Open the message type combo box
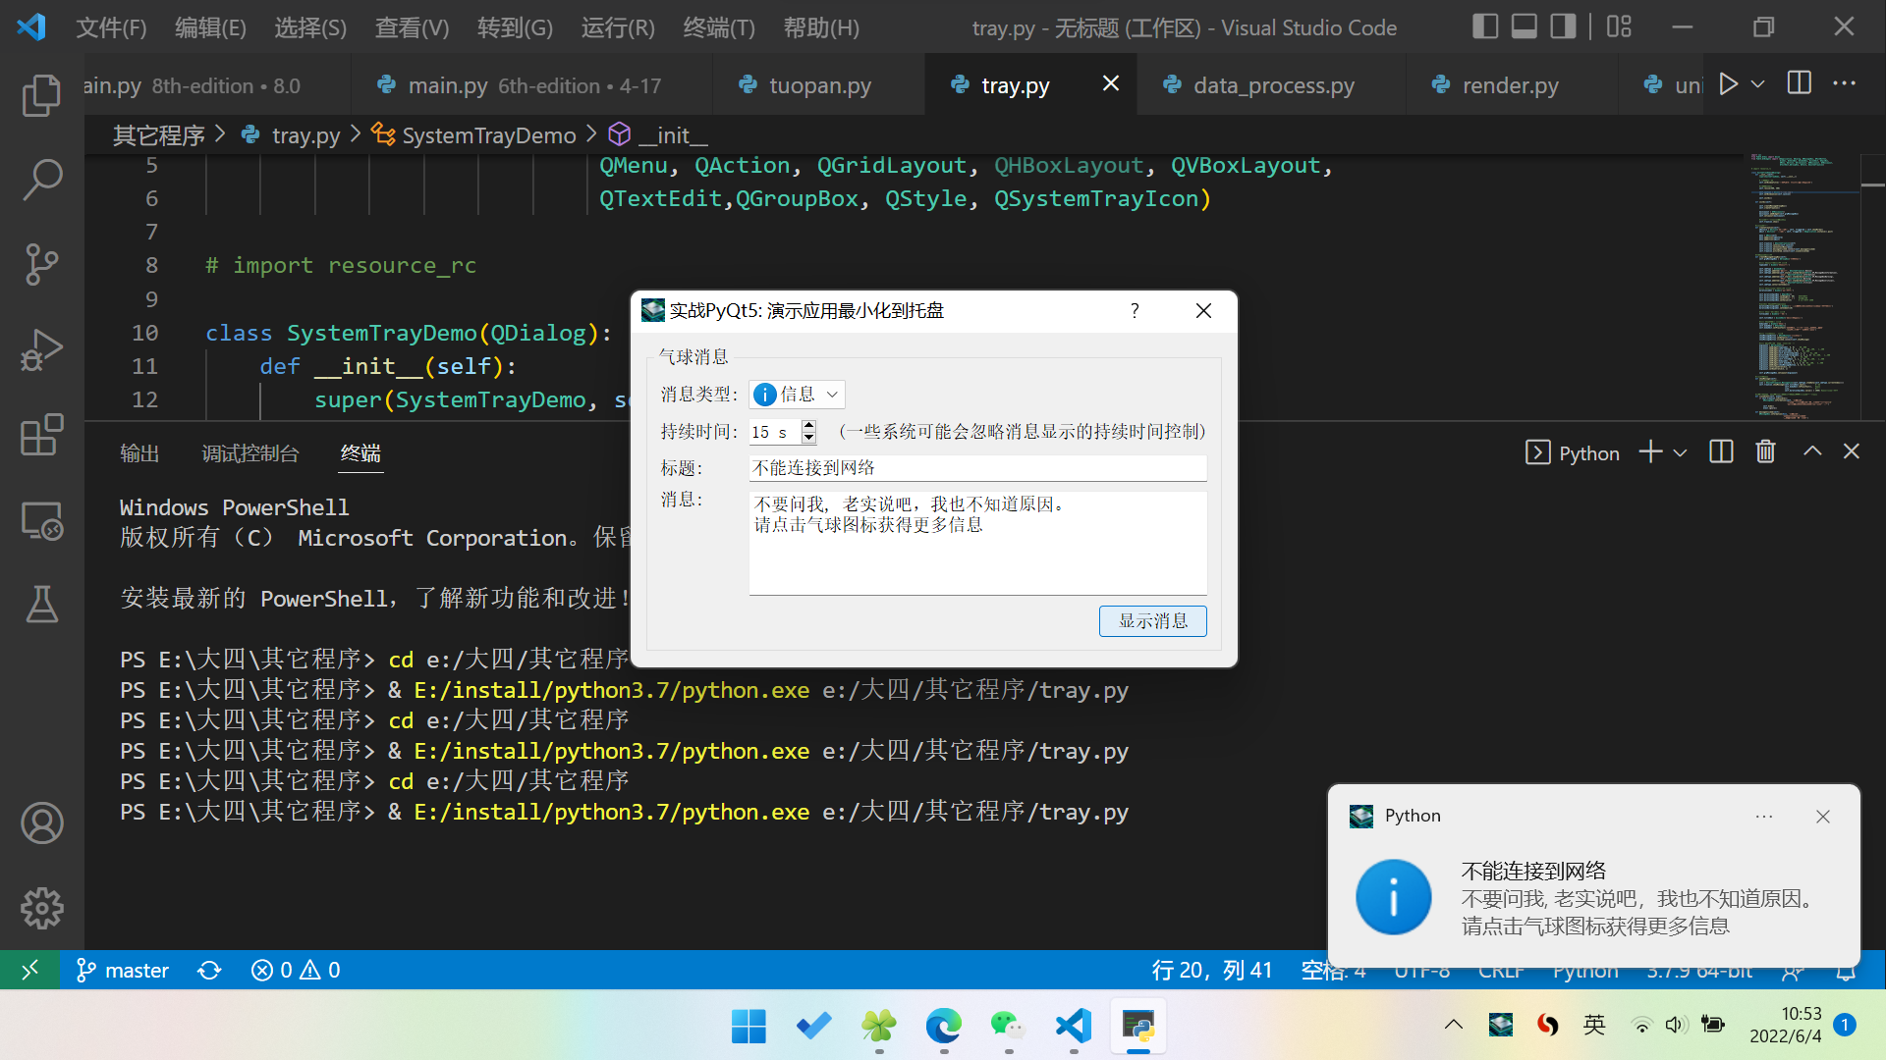1886x1060 pixels. (796, 395)
